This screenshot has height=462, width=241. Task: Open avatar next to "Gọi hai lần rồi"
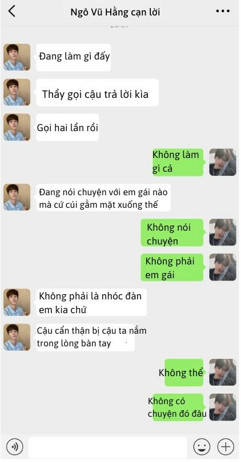[17, 127]
